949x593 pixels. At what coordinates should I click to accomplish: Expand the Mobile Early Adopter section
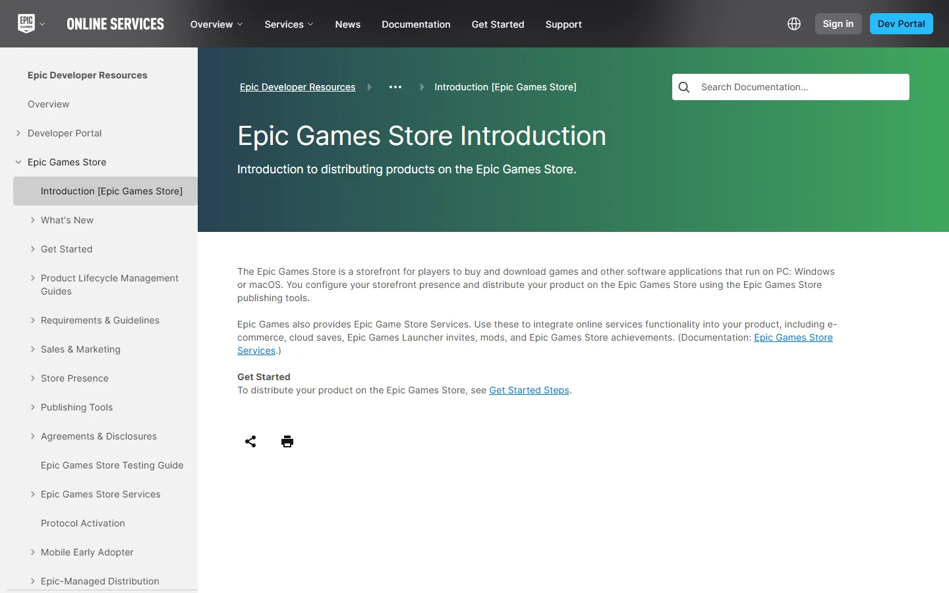33,552
